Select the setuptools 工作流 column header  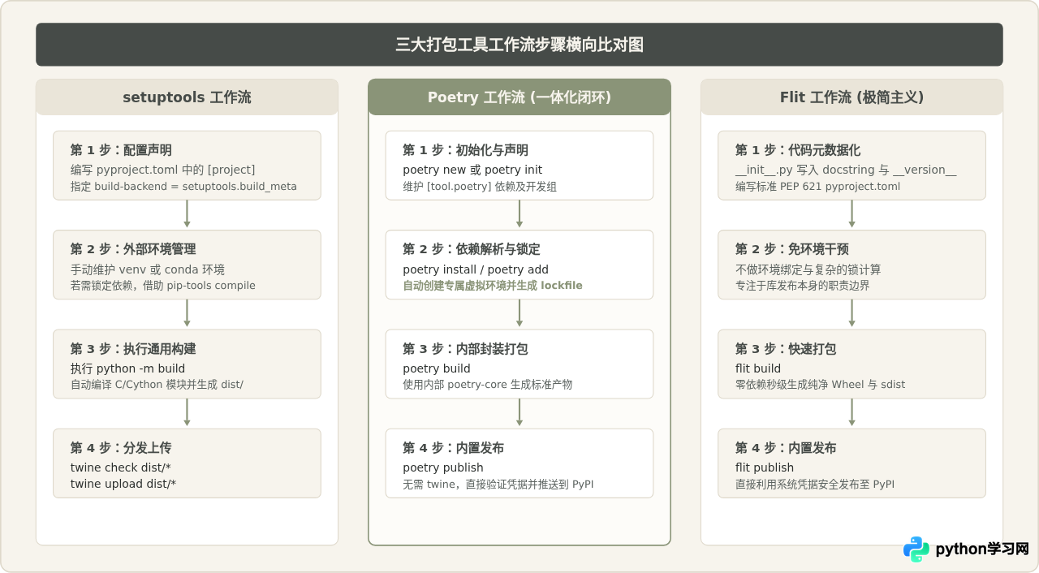(x=187, y=97)
